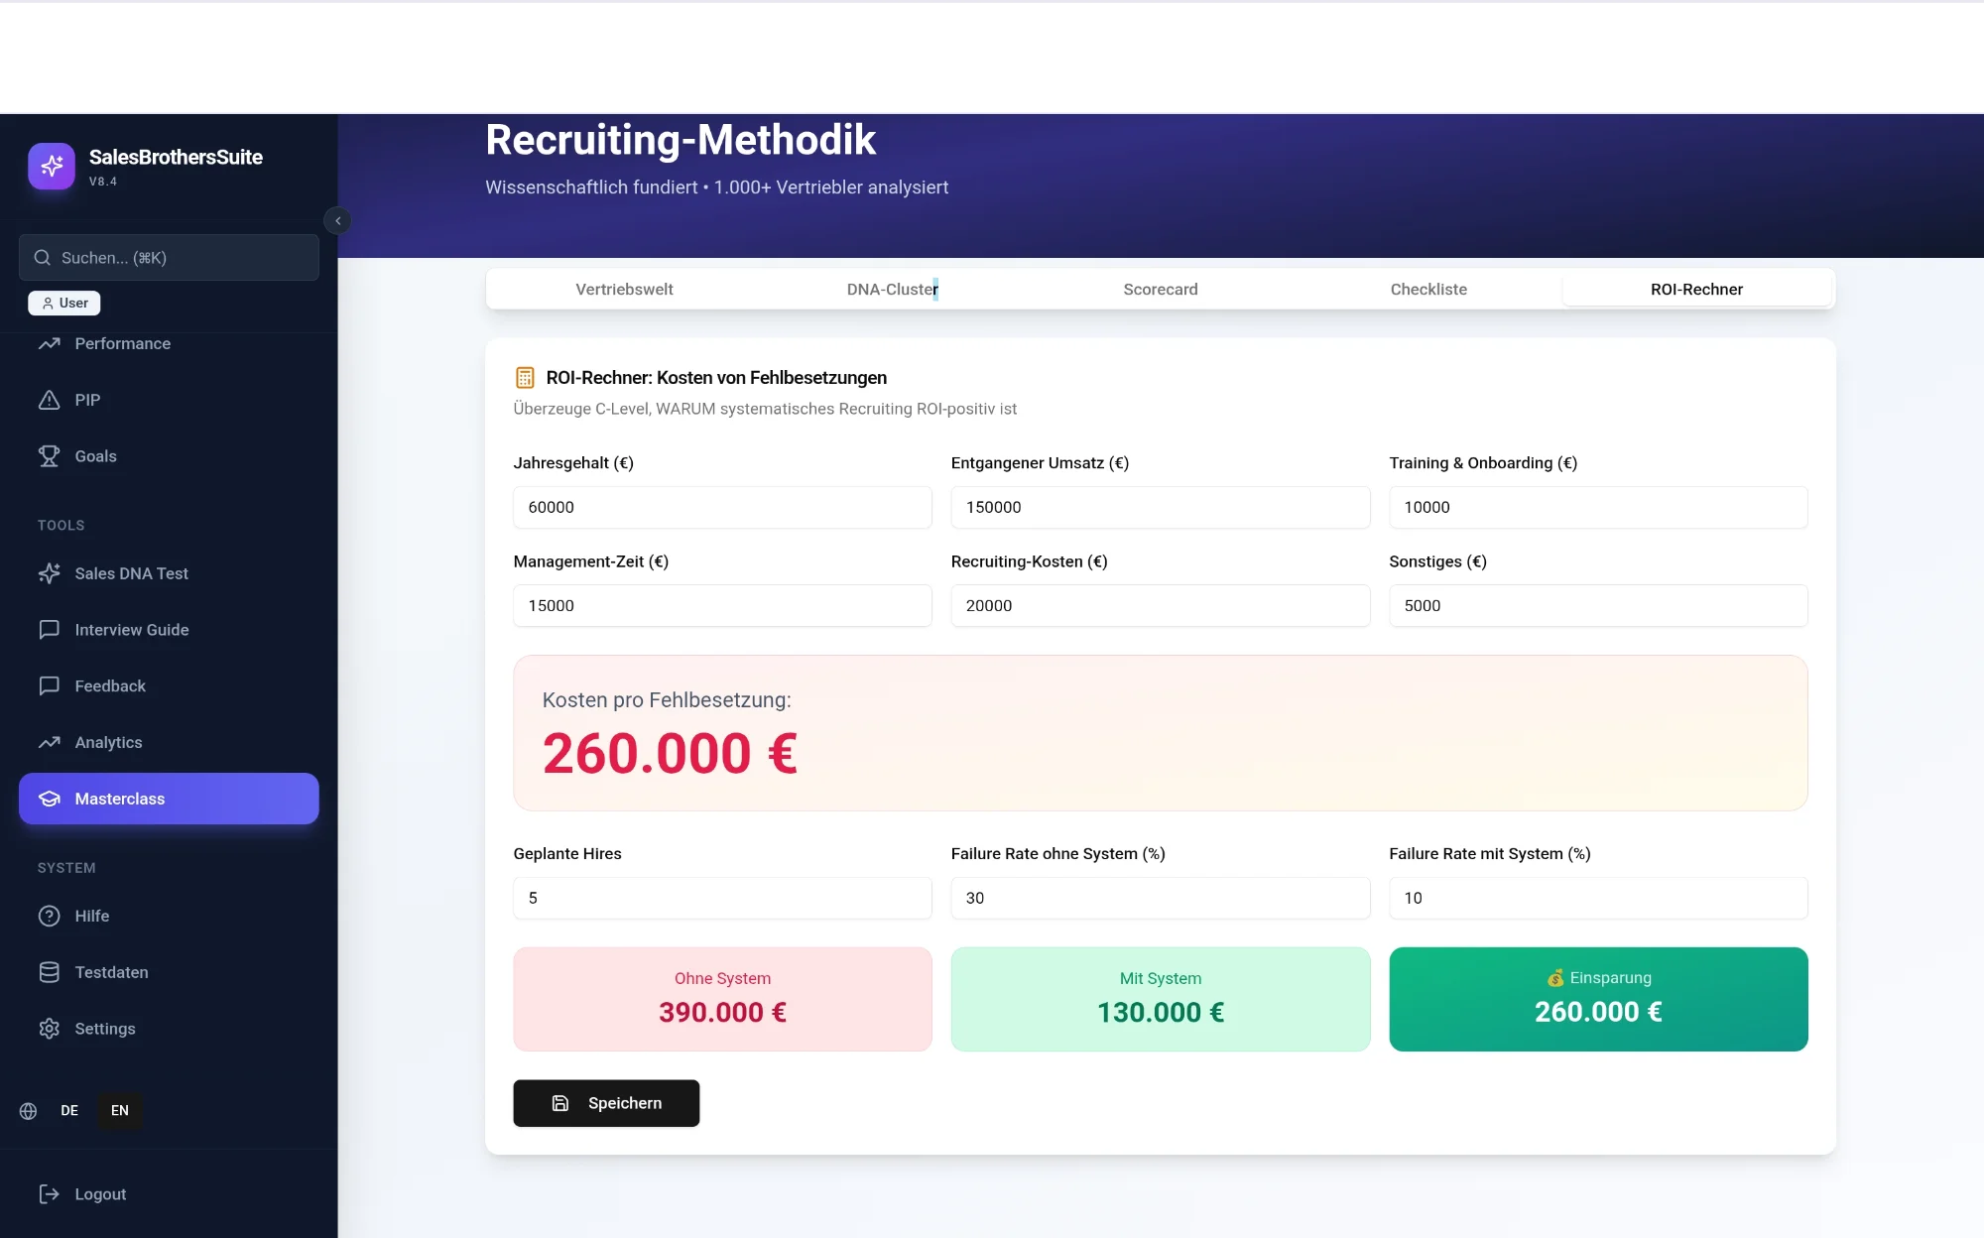Switch to the Scorecard tab
Image resolution: width=1984 pixels, height=1238 pixels.
point(1160,290)
